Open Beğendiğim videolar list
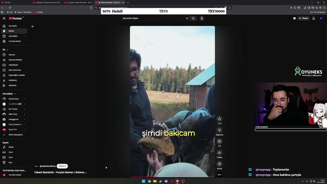The image size is (327, 184). coord(14,75)
